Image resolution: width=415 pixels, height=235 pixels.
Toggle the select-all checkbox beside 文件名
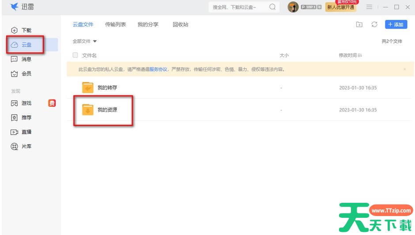pyautogui.click(x=75, y=55)
